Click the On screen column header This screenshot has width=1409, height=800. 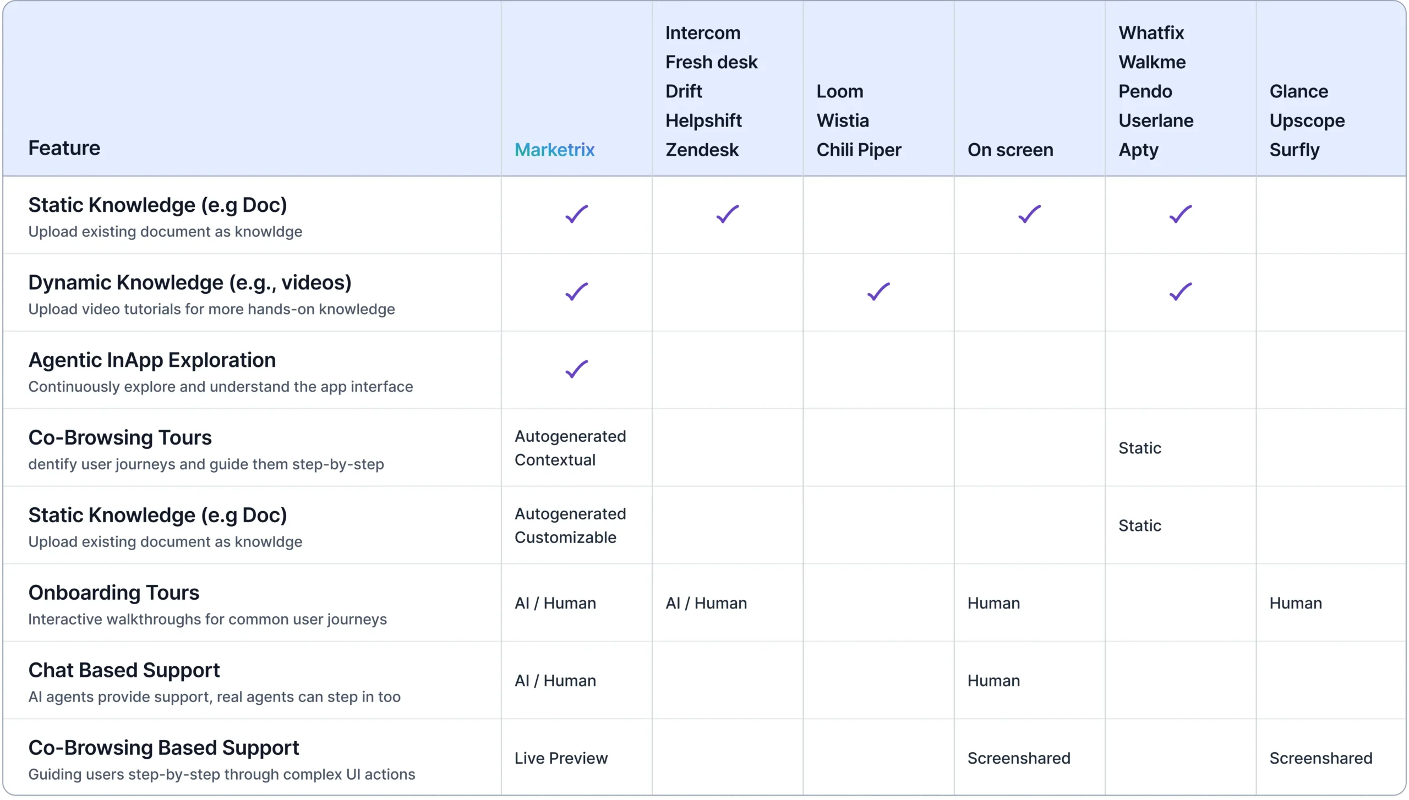pos(1010,150)
